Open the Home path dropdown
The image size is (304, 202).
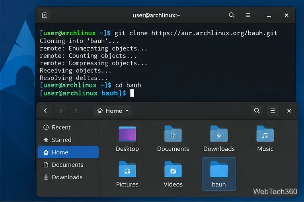click(x=113, y=111)
